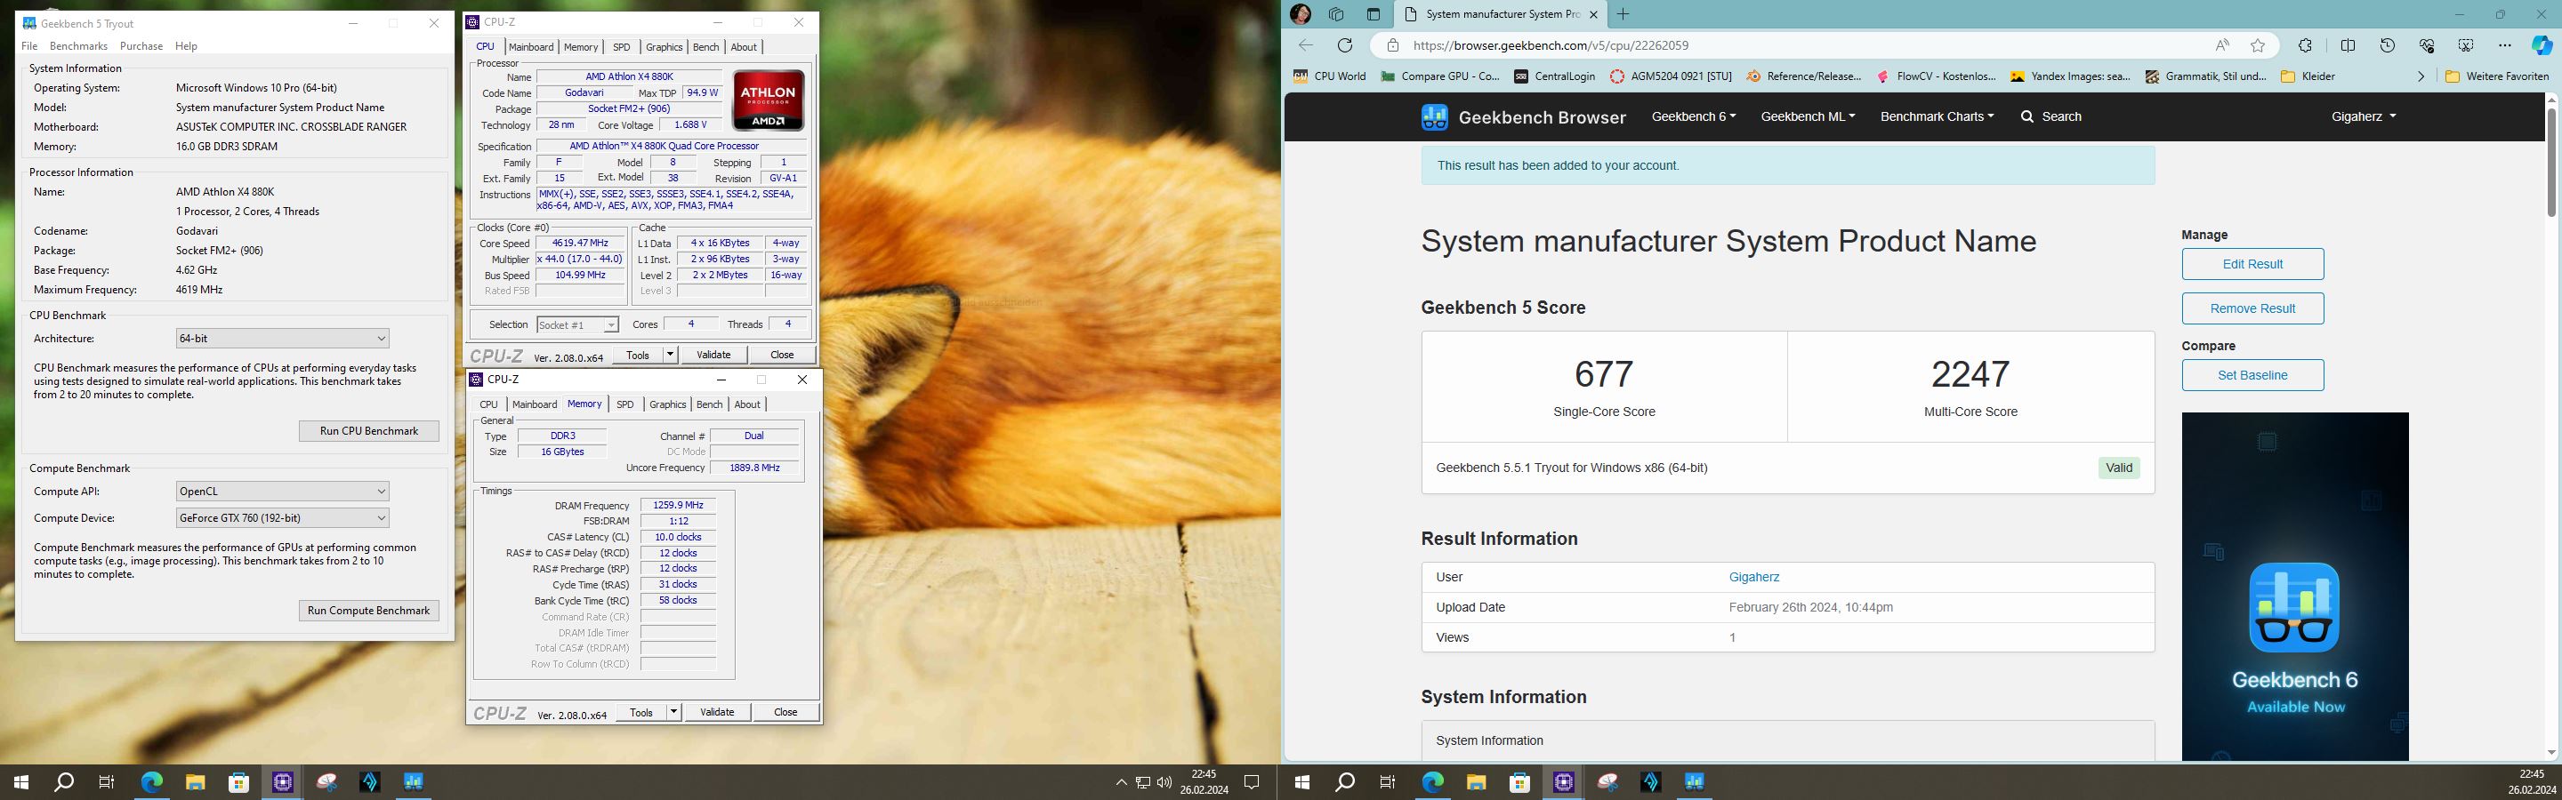Open the CentralLogin bookmark

pyautogui.click(x=1554, y=76)
